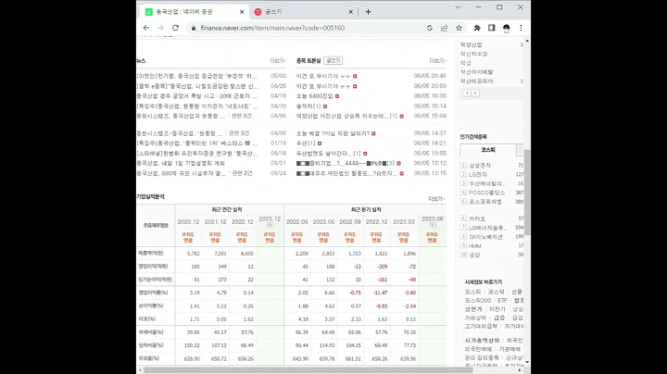667x374 pixels.
Task: Open 덕산테코피아 in the sidebar list
Action: 476,81
